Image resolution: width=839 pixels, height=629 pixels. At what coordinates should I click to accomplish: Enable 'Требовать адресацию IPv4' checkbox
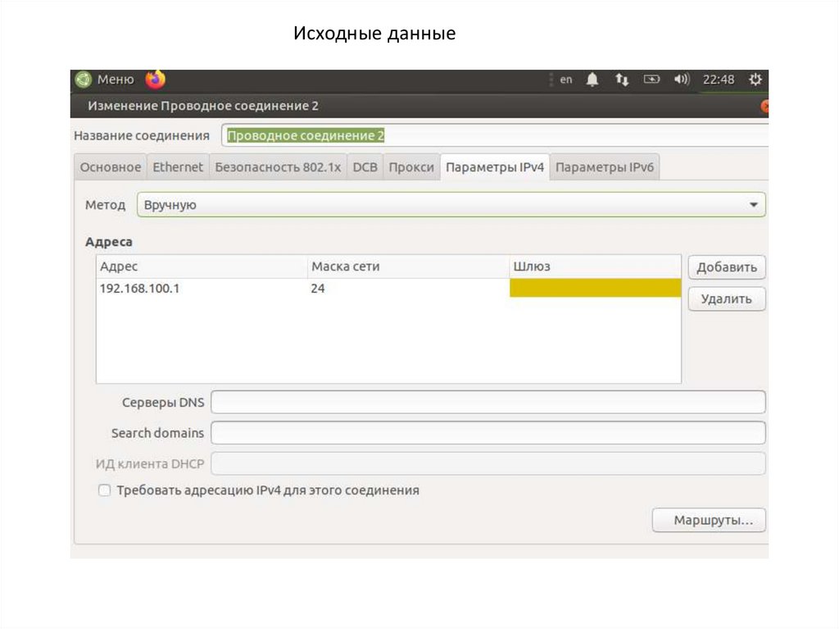pyautogui.click(x=104, y=490)
